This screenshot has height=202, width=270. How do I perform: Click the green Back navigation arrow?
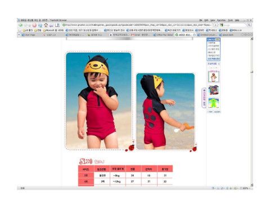[x=21, y=25]
